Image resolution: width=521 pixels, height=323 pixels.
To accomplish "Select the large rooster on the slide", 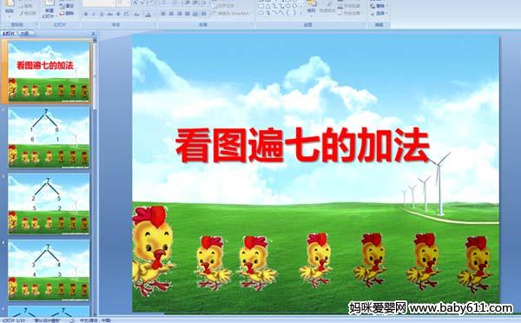I will (152, 250).
